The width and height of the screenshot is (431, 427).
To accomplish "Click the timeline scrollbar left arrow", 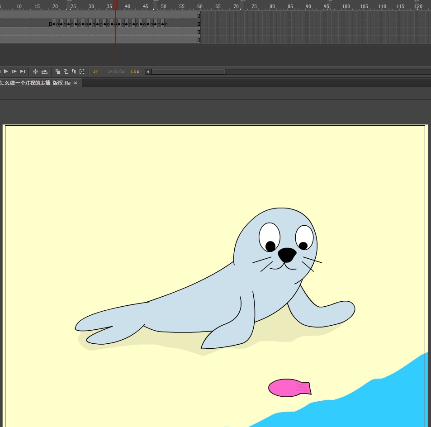I will pos(148,71).
